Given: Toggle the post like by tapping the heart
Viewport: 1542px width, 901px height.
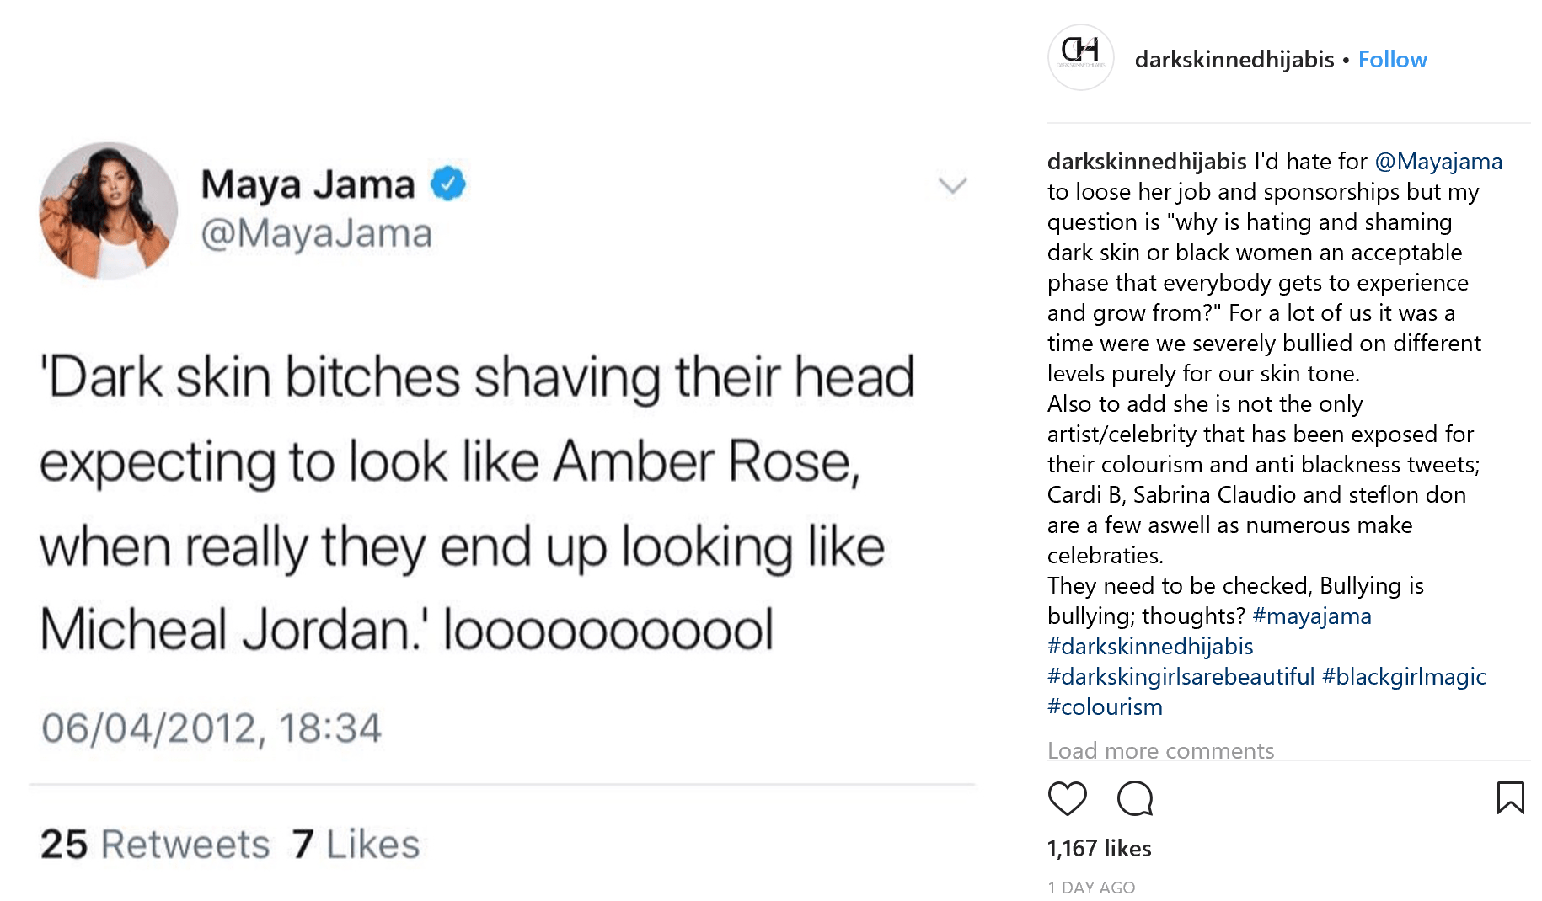Looking at the screenshot, I should (x=1068, y=797).
